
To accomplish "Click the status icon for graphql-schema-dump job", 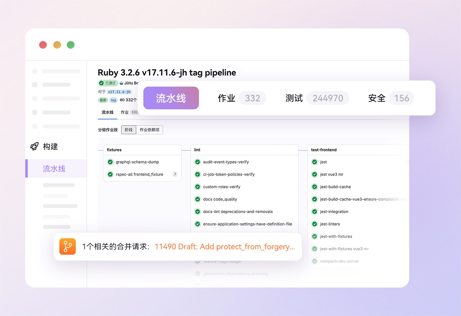I will [x=110, y=162].
